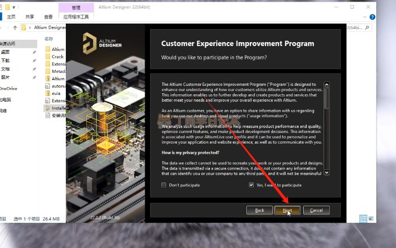Switch to details view icon in status bar

(363, 218)
